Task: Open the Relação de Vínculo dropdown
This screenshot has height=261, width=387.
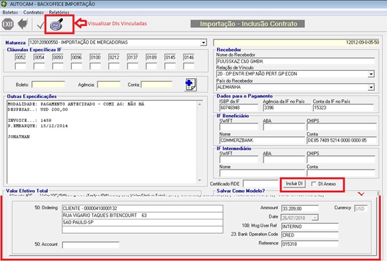Action: coord(371,74)
